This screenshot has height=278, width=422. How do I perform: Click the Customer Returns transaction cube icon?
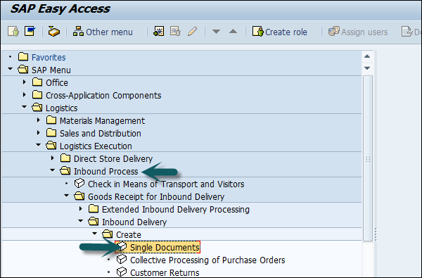tap(122, 272)
